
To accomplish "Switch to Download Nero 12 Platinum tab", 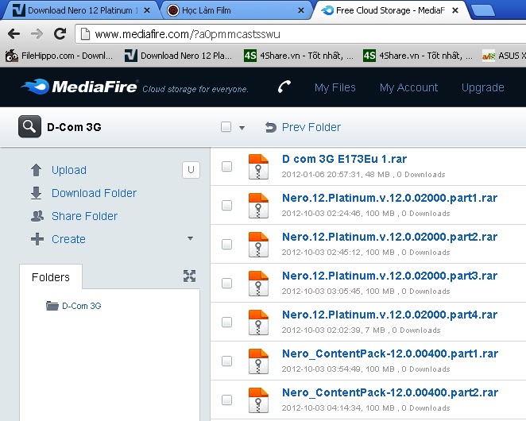I will coord(81,10).
